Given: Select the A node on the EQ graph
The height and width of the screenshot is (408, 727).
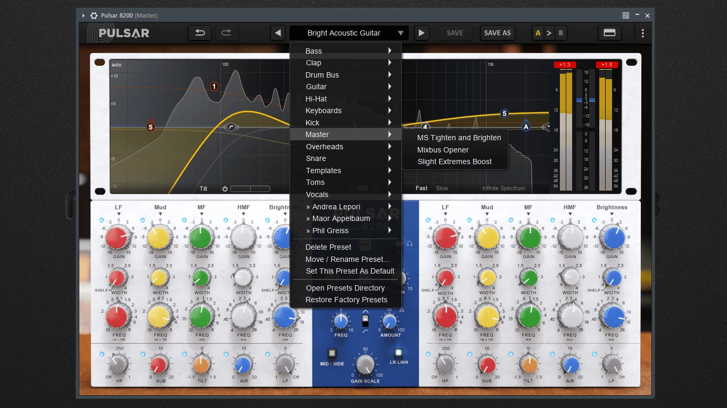Looking at the screenshot, I should pos(526,127).
